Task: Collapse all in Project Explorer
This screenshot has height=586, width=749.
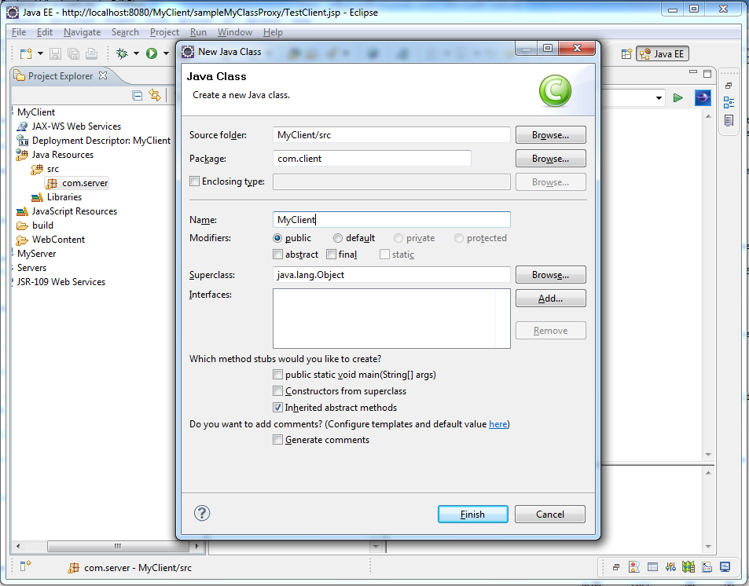Action: [x=137, y=96]
